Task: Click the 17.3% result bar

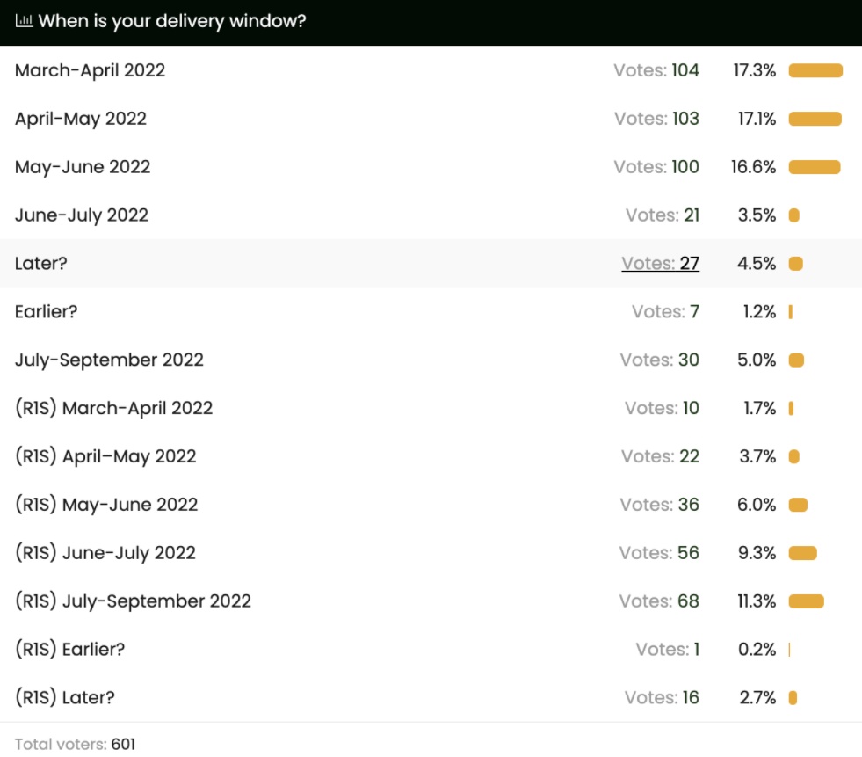Action: (x=815, y=71)
